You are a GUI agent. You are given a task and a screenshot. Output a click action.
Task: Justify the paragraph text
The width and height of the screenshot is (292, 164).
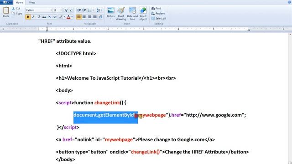(x=95, y=17)
